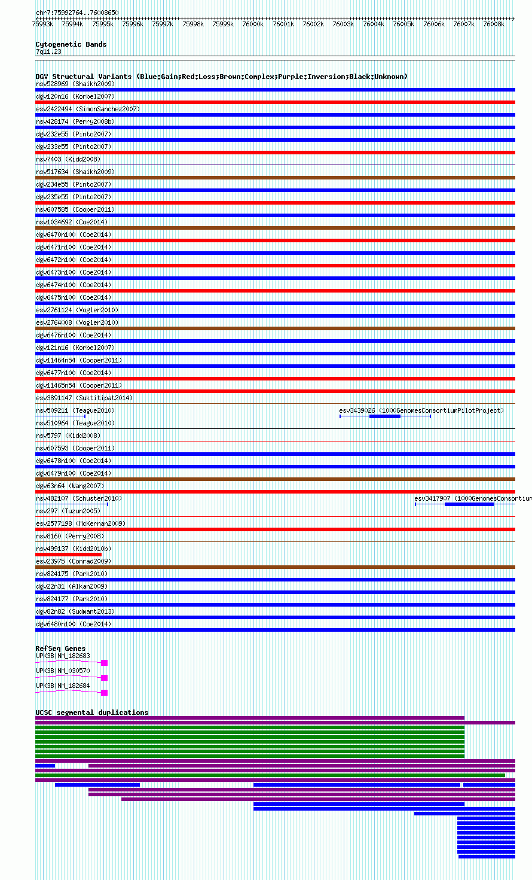
Task: Click the 7q11.23 band label
Action: (48, 52)
